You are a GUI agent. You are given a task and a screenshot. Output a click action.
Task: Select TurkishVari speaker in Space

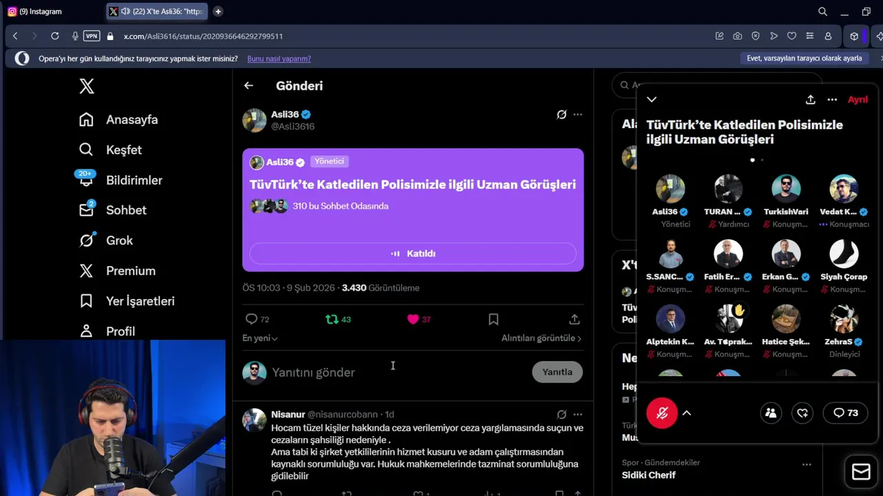pos(786,189)
